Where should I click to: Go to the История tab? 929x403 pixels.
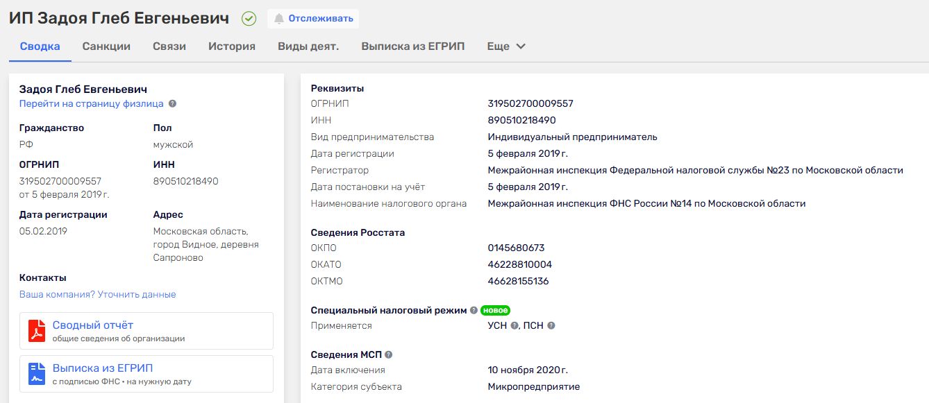point(232,46)
